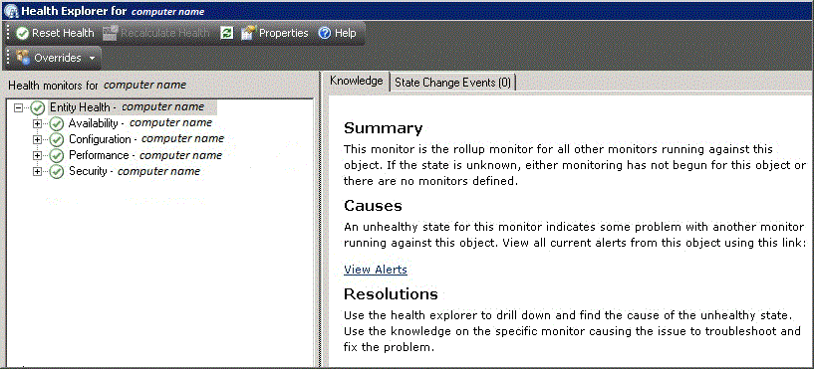Click the Summary heading
This screenshot has height=369, width=814.
click(384, 128)
